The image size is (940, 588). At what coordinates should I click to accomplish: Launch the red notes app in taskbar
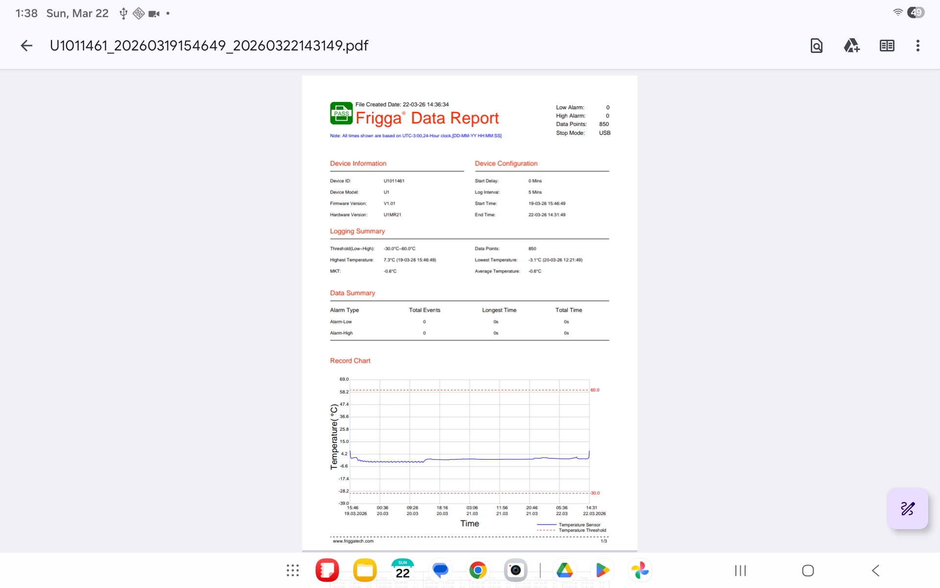point(327,570)
